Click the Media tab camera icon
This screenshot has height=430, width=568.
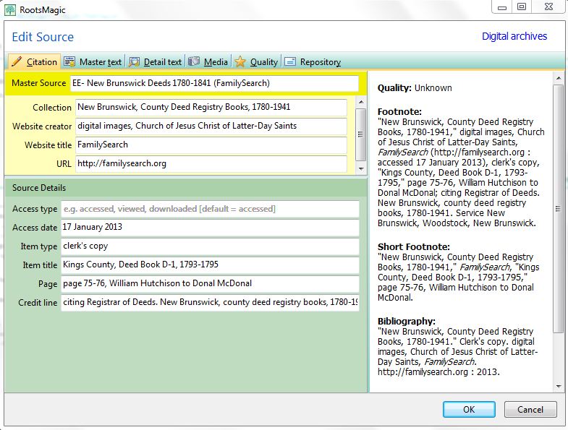click(x=194, y=61)
